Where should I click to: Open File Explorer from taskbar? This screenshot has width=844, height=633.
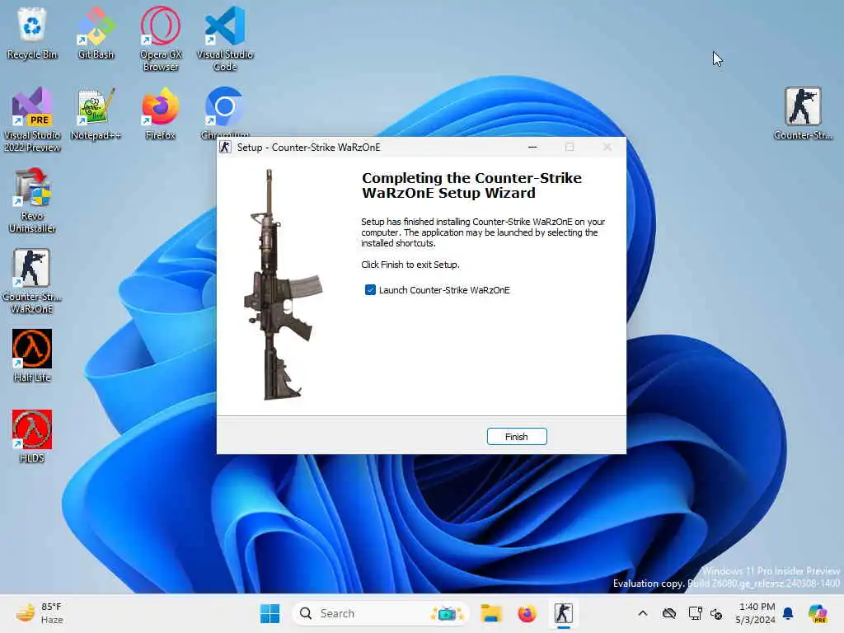(491, 613)
